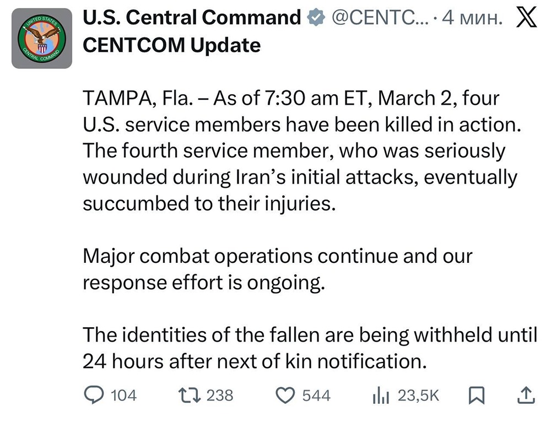551x422 pixels.
Task: Click the bold "CENTCOM Update" heading
Action: [x=171, y=45]
